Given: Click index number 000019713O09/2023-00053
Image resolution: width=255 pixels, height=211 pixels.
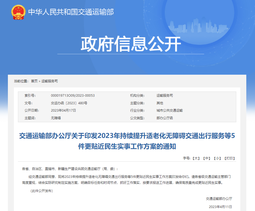Looking at the screenshot, I should click(73, 96).
